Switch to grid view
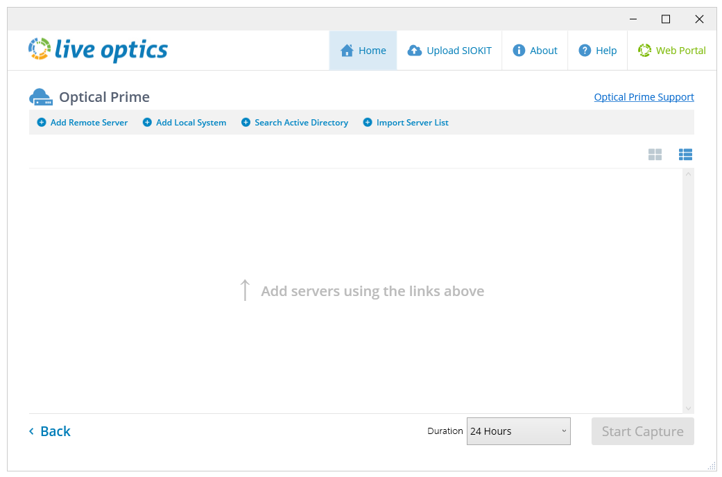The height and width of the screenshot is (477, 722). click(655, 154)
